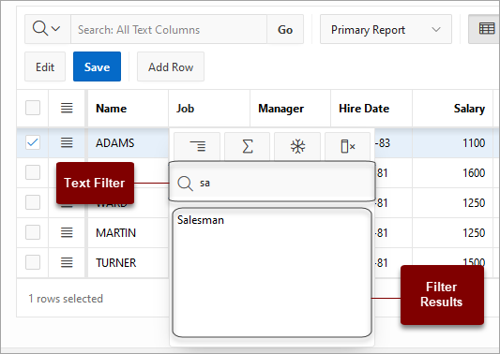This screenshot has height=354, width=500.
Task: Select the TURNER name cell
Action: tap(128, 262)
